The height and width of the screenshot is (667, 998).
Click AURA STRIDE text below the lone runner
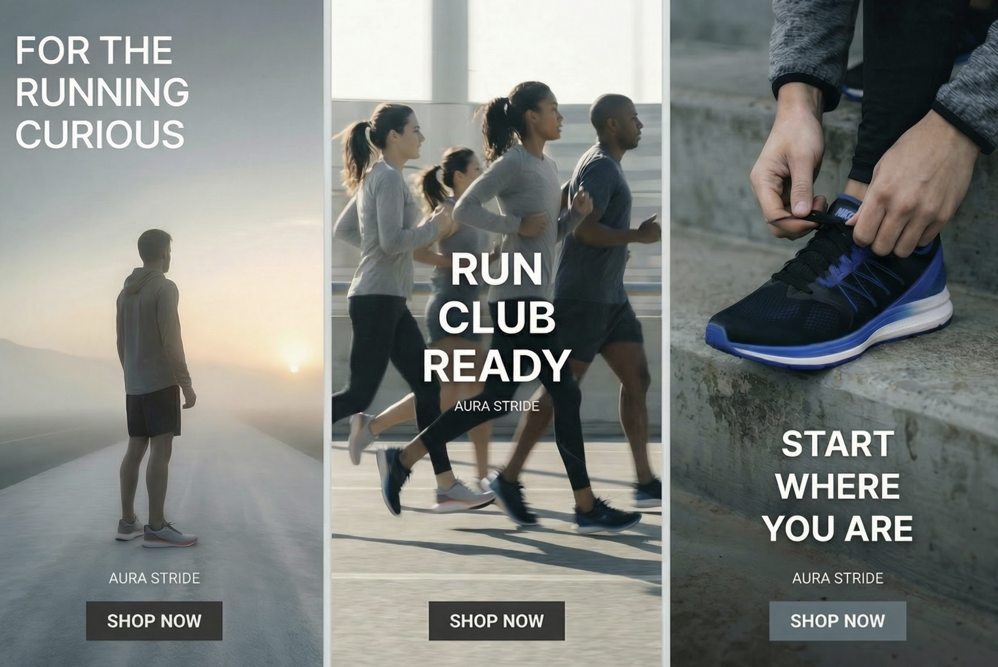[154, 578]
